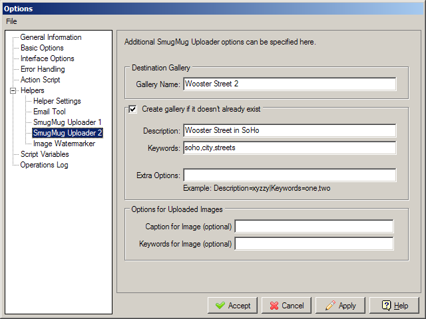
Task: Click the pencil Apply icon
Action: coord(330,306)
